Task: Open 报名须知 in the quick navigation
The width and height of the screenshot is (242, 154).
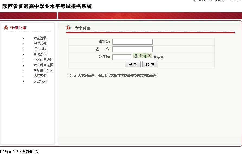Action: (x=40, y=43)
